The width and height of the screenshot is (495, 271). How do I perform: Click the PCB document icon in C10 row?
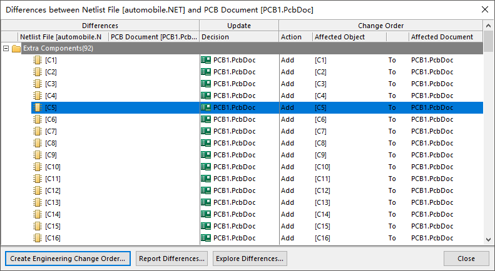[206, 167]
